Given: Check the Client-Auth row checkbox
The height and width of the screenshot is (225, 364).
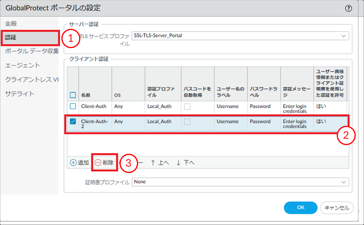Looking at the screenshot, I should coord(73,106).
